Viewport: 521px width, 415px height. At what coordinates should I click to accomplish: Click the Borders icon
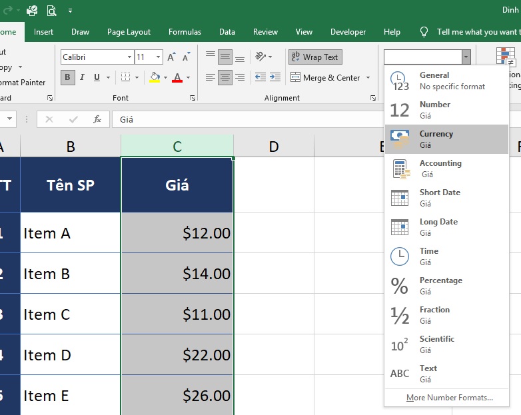click(x=125, y=77)
